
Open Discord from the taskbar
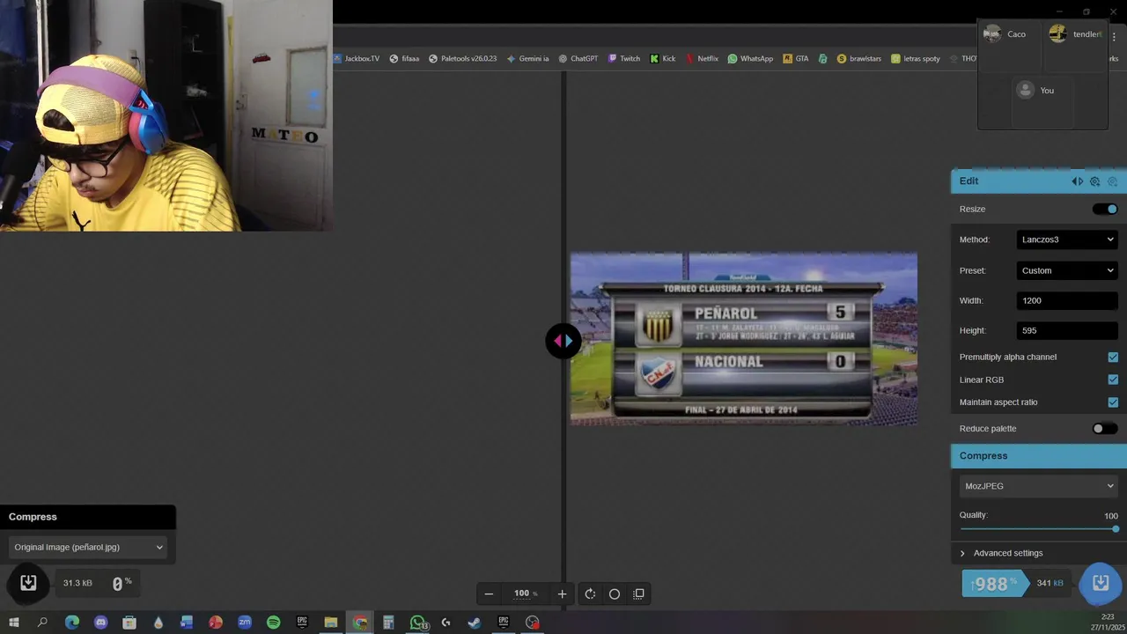point(101,623)
